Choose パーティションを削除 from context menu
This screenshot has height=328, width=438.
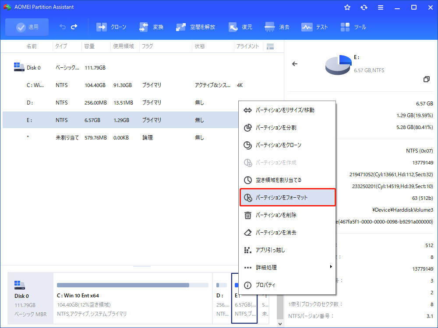point(287,215)
